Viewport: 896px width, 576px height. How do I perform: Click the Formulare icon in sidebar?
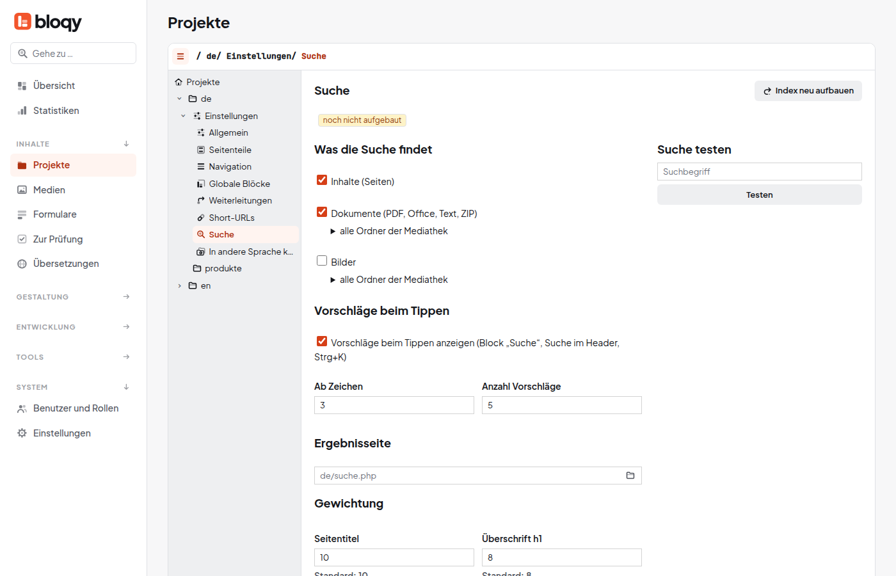pyautogui.click(x=22, y=214)
